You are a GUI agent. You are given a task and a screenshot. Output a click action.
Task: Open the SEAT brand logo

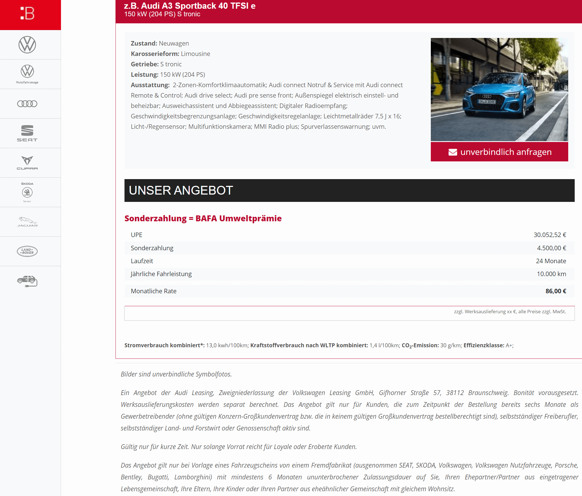tap(27, 133)
